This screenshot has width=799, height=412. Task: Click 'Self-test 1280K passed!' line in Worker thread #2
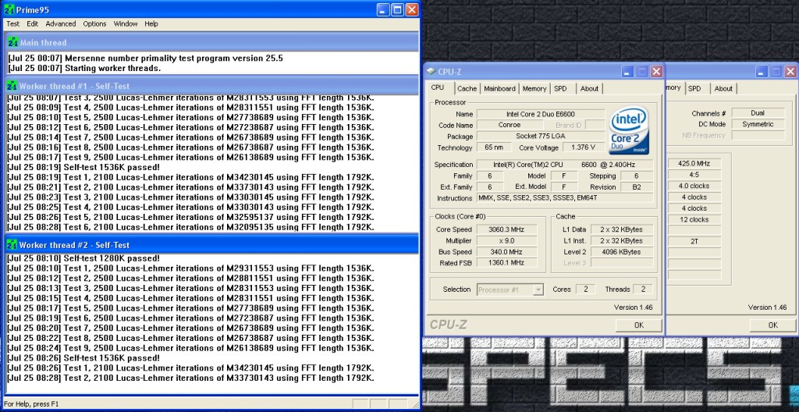tap(83, 258)
